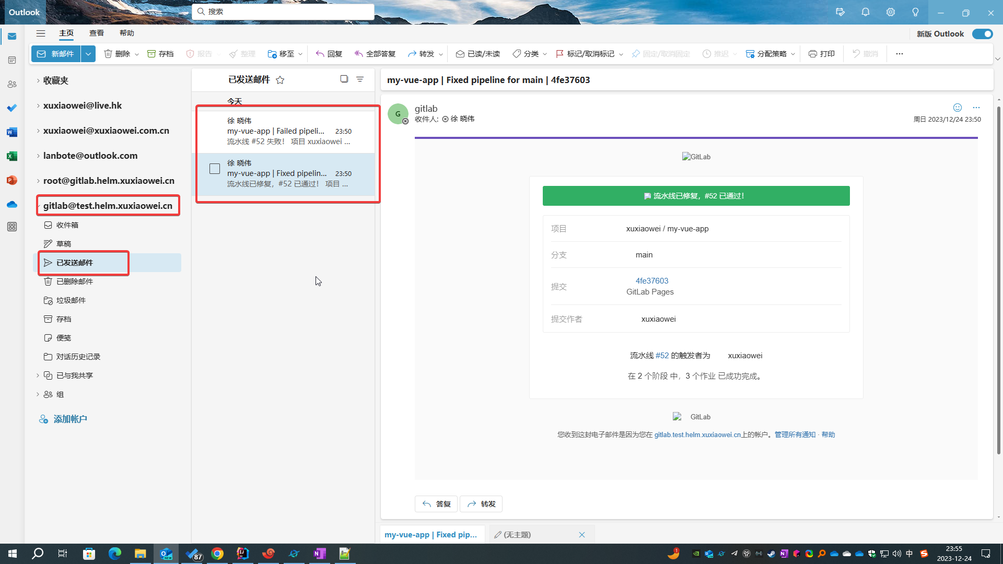Switch to the 查看 ribbon tab
Viewport: 1003px width, 564px height.
[97, 33]
